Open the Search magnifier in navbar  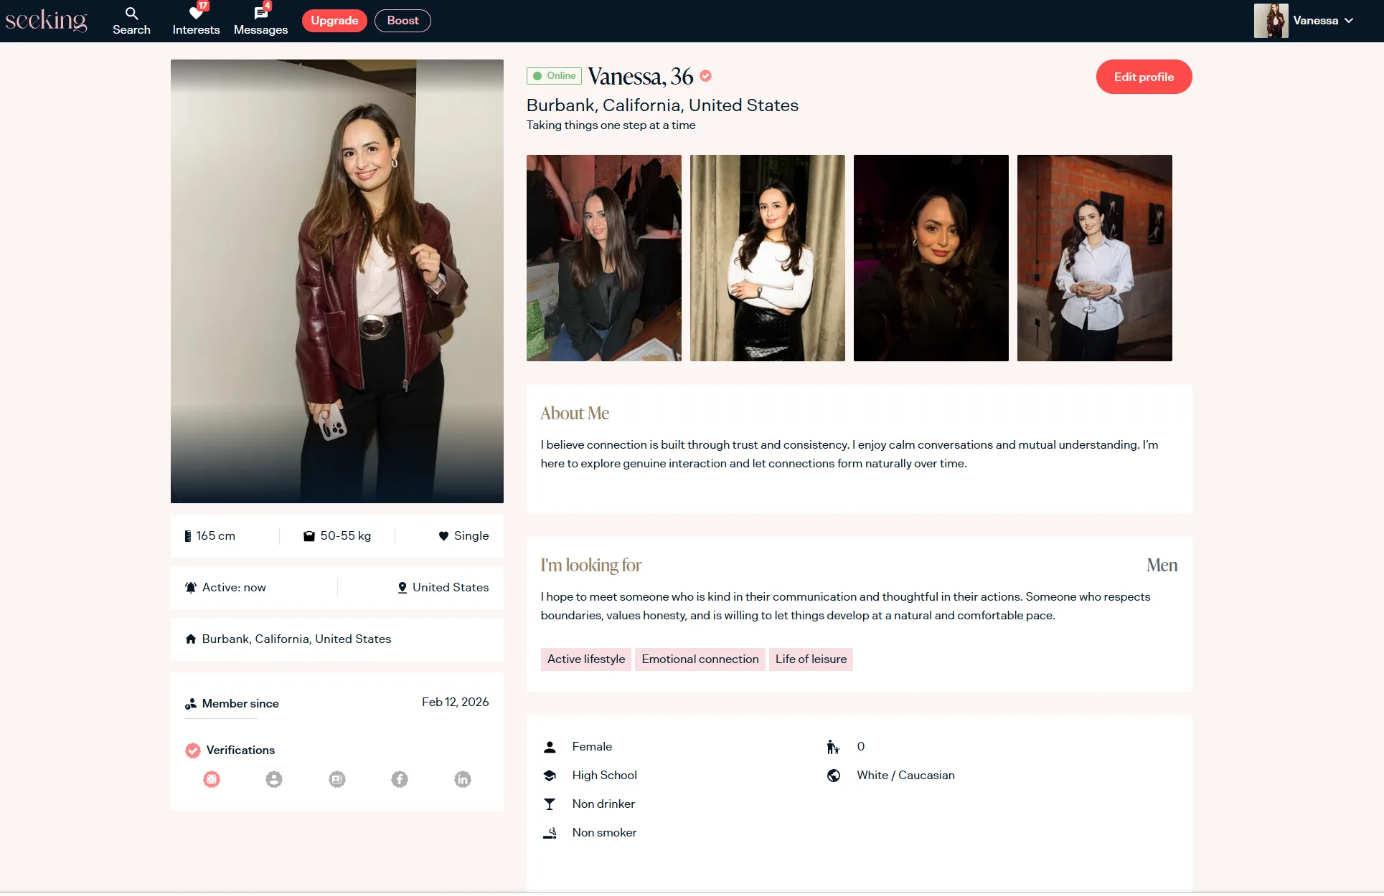(131, 14)
